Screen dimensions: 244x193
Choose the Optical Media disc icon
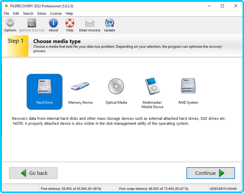[x=116, y=86]
